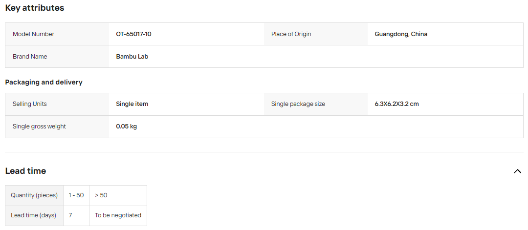Collapse the Lead time section chevron
This screenshot has height=230, width=528.
tap(517, 171)
